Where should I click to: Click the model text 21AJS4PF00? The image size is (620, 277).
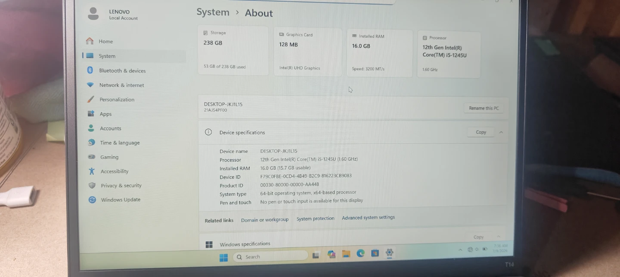pyautogui.click(x=215, y=110)
